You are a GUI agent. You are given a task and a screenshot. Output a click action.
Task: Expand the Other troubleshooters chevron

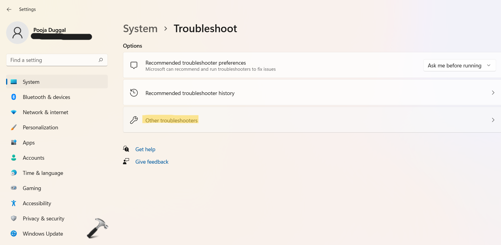pos(493,120)
